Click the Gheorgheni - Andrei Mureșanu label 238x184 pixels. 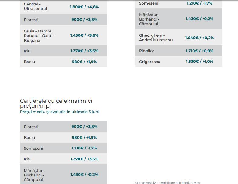click(x=156, y=38)
